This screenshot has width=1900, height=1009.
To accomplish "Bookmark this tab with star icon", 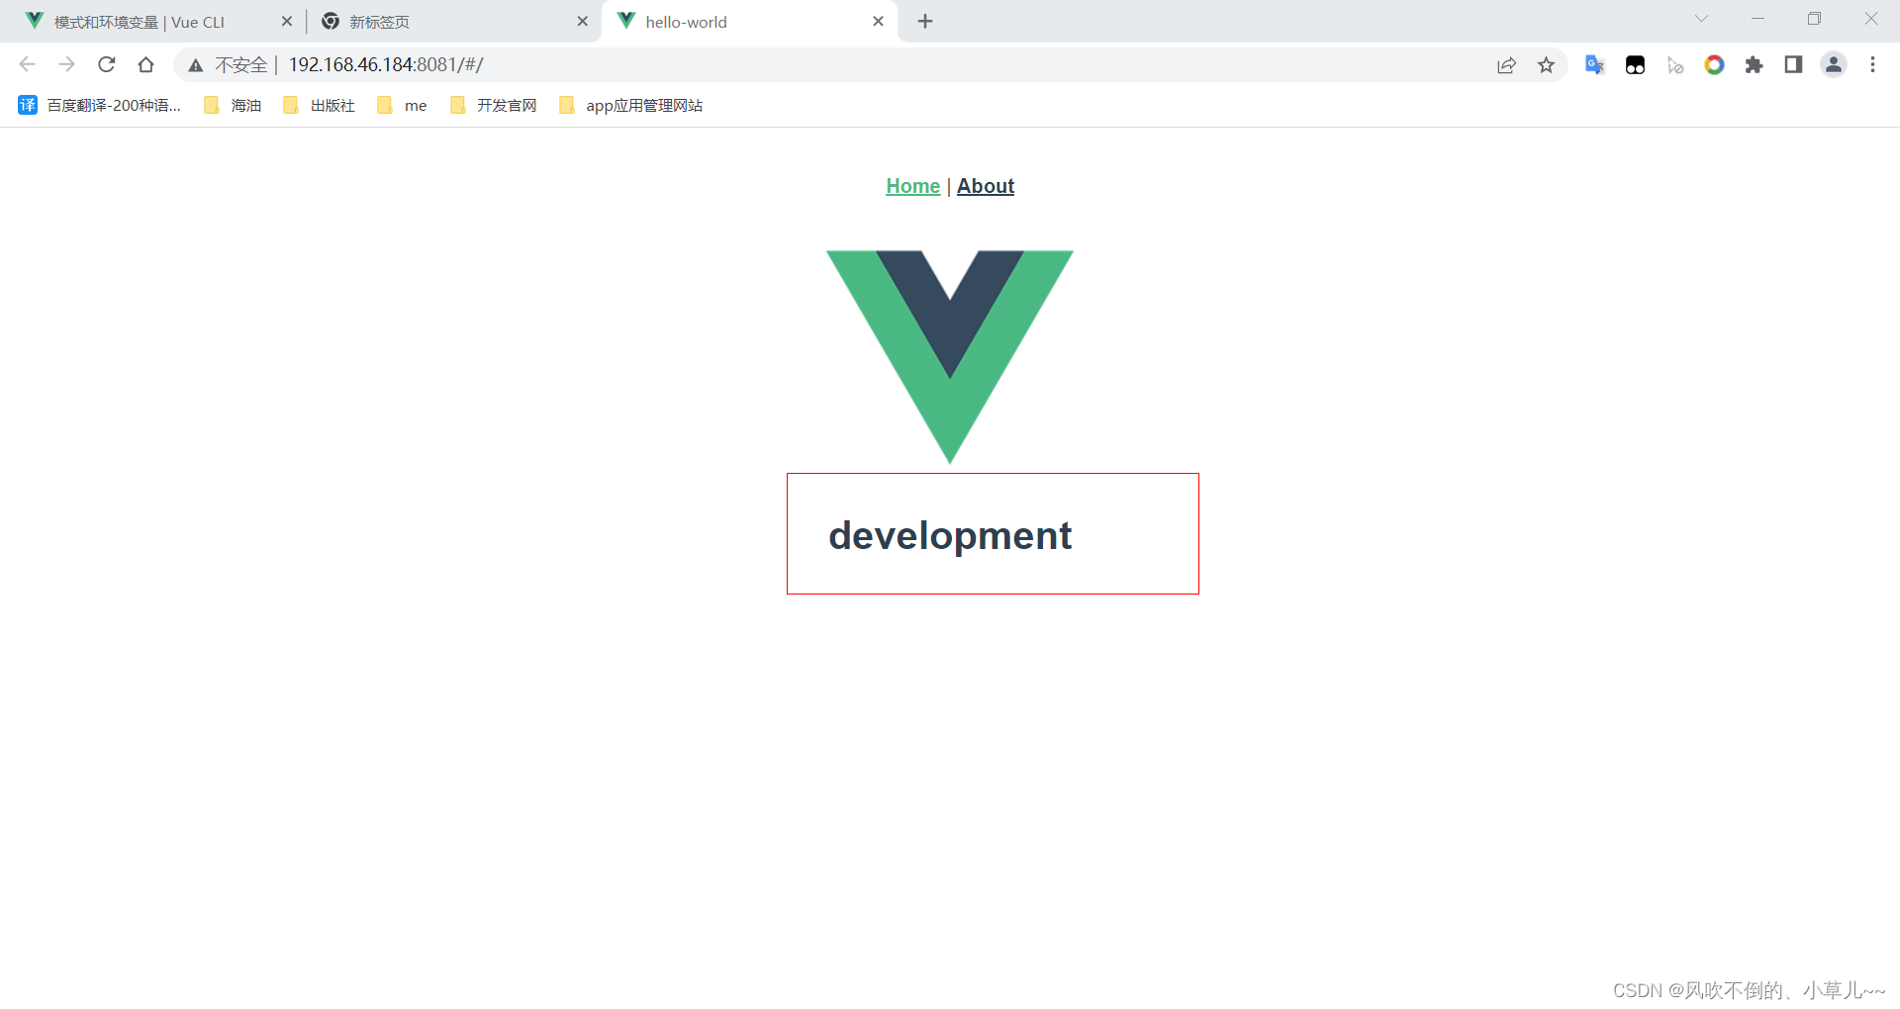I will (1546, 65).
